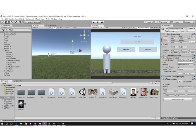
Task: Expand the Anchors section
Action: point(162,44)
